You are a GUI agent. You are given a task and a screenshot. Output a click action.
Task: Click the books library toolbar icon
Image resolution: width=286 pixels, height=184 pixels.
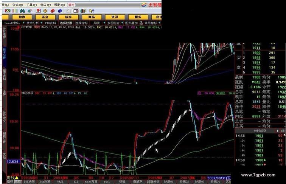[x=83, y=11]
